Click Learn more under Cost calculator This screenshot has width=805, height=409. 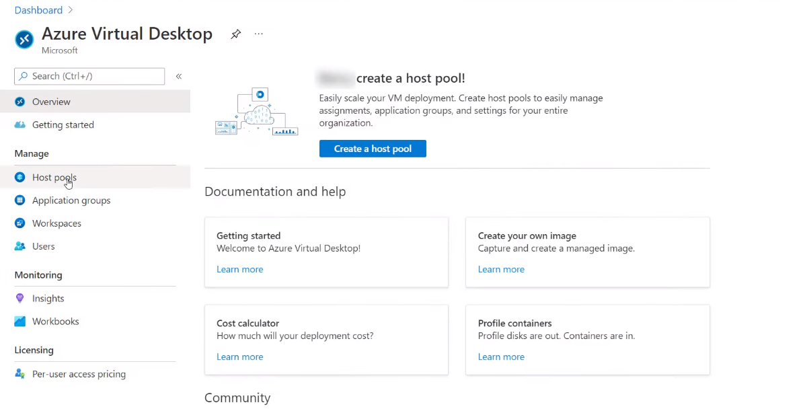click(239, 357)
